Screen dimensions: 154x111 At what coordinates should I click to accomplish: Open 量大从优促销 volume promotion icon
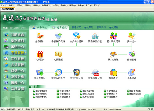coord(113,36)
